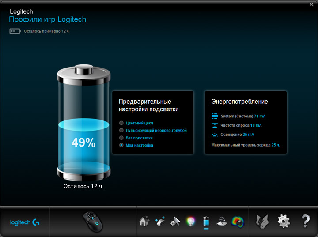Click Профили игр Logitech title
The width and height of the screenshot is (318, 237).
pyautogui.click(x=48, y=19)
